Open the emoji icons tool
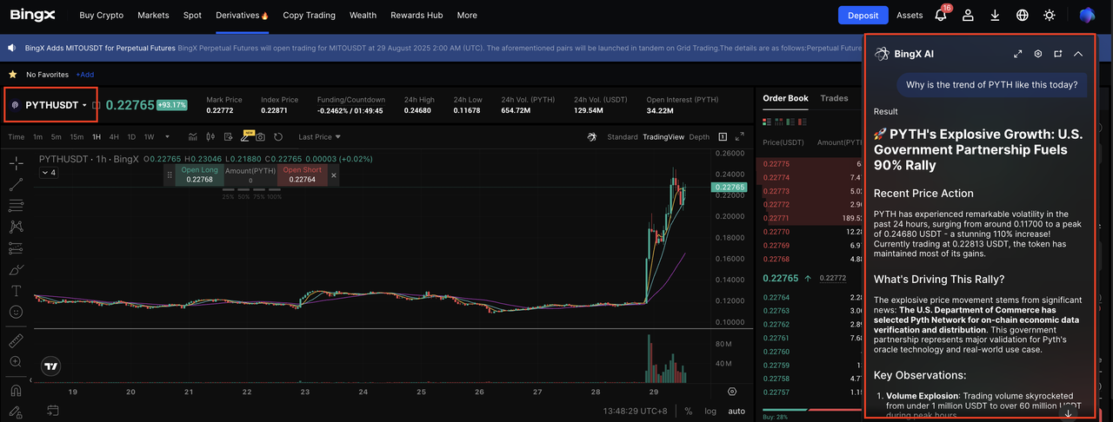 (16, 312)
